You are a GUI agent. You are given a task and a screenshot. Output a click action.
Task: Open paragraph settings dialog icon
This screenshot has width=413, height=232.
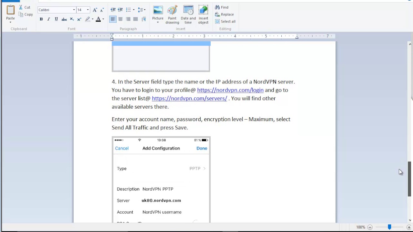tap(144, 19)
